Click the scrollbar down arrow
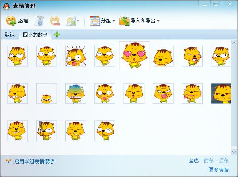The height and width of the screenshot is (177, 238). (x=233, y=152)
